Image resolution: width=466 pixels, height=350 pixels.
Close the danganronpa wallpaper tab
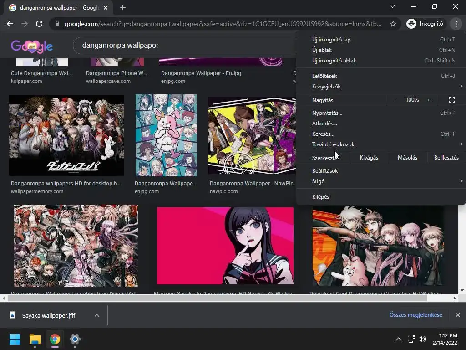coord(106,8)
